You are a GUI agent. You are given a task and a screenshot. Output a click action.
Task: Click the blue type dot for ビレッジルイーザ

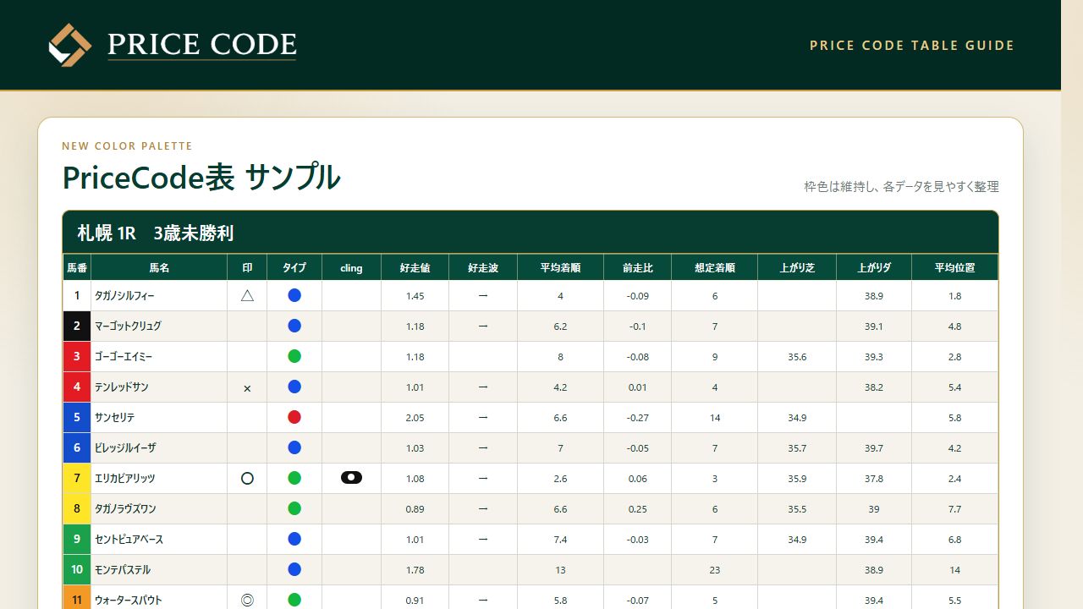click(x=294, y=447)
